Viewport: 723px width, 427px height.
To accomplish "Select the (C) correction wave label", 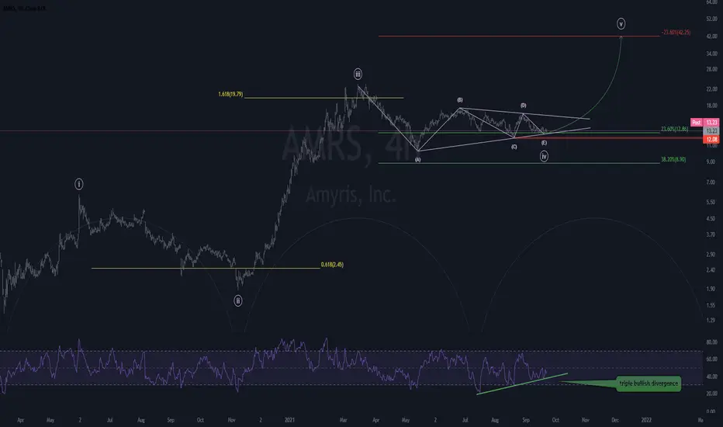I will coord(514,147).
